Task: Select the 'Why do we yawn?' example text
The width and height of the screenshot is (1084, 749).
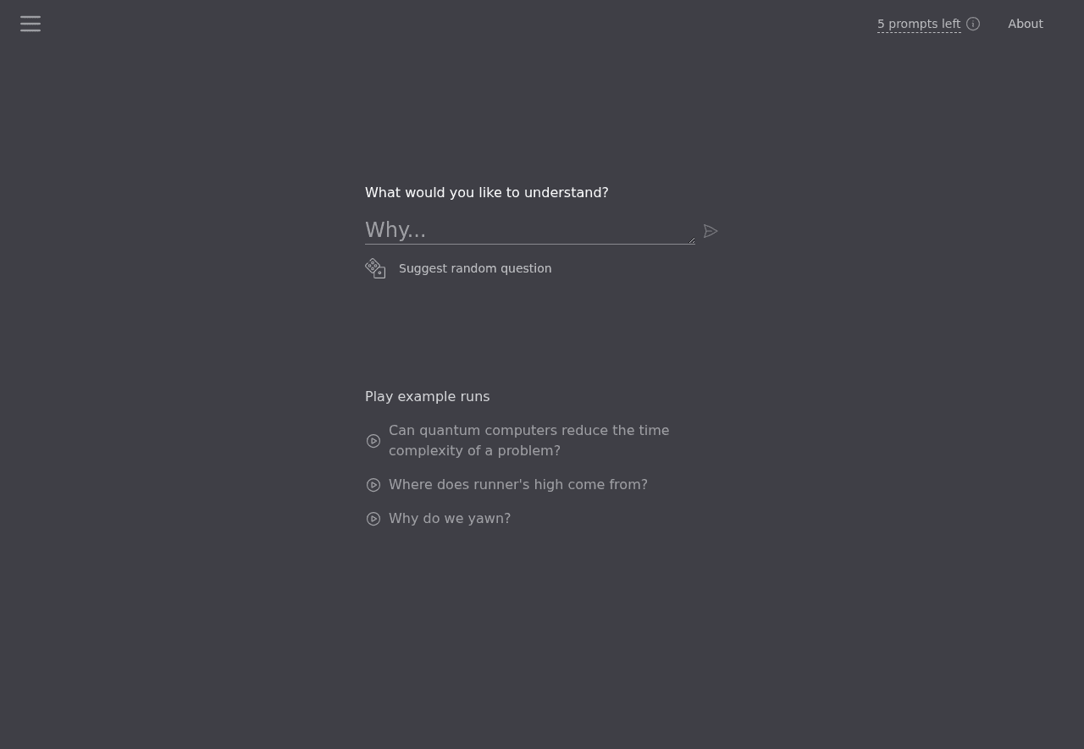Action: tap(450, 519)
